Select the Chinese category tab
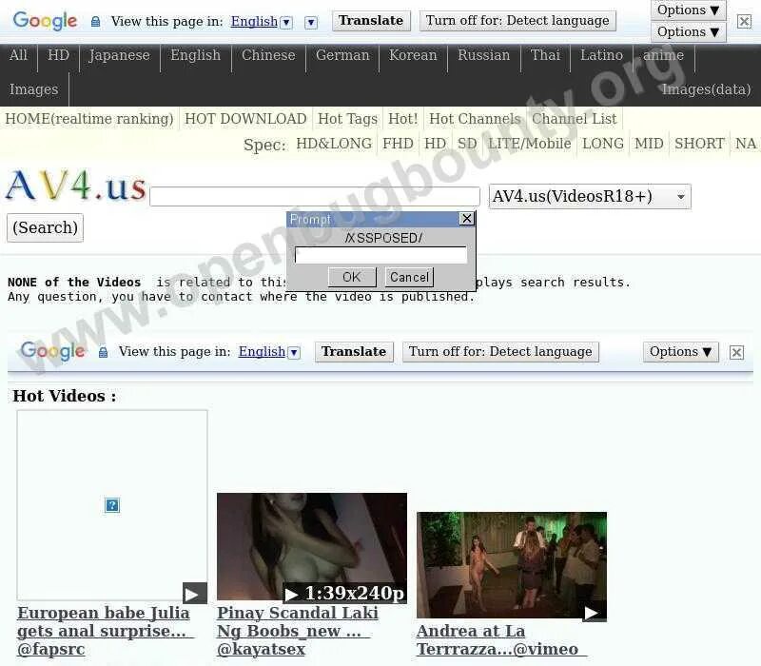The height and width of the screenshot is (666, 761). pyautogui.click(x=268, y=55)
